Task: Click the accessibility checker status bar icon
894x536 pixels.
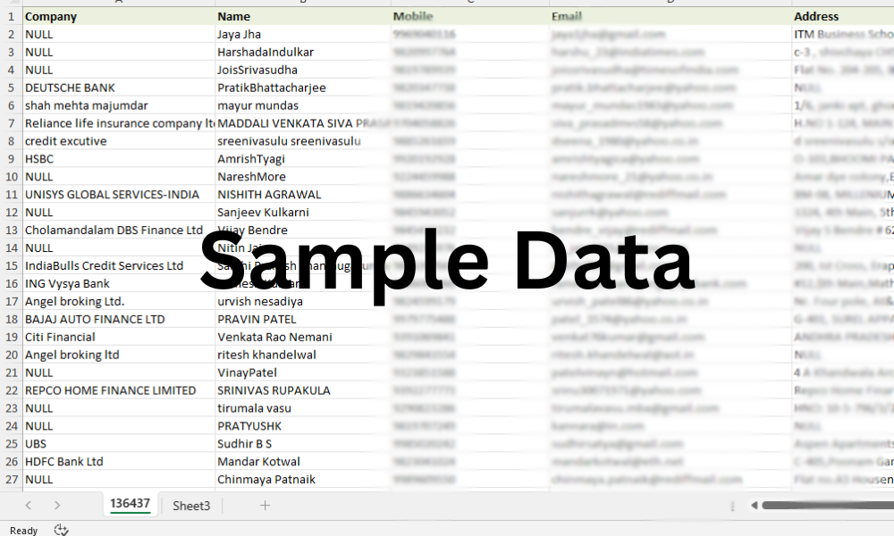Action: click(x=61, y=530)
